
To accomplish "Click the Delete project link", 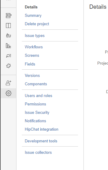I will coord(37,24).
